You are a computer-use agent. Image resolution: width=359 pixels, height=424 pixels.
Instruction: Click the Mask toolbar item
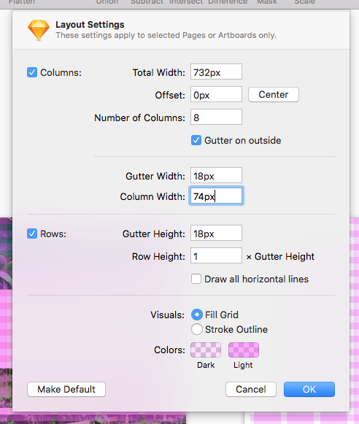click(x=267, y=2)
